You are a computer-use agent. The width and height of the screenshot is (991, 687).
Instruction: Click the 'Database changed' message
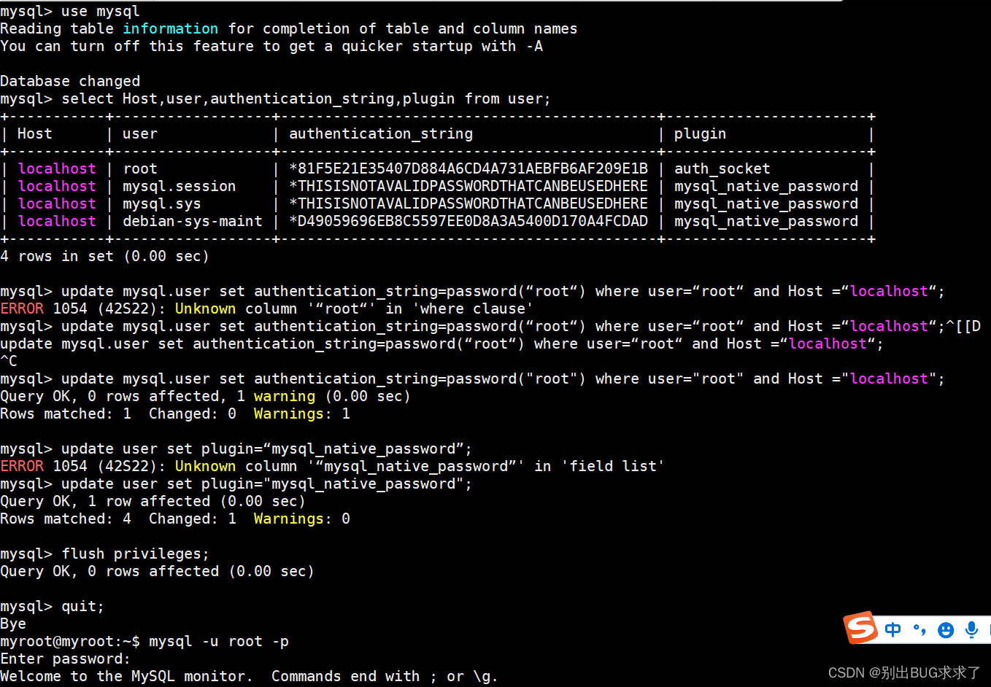(70, 81)
